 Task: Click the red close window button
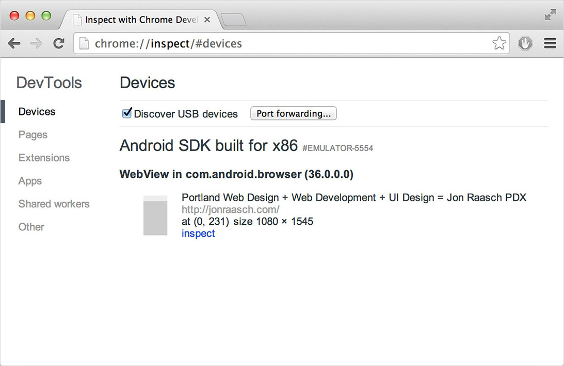pos(14,15)
